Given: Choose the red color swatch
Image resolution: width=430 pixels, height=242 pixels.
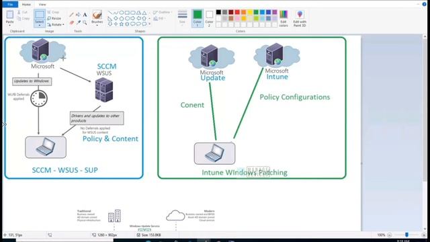Looking at the screenshot, I should pos(237,12).
